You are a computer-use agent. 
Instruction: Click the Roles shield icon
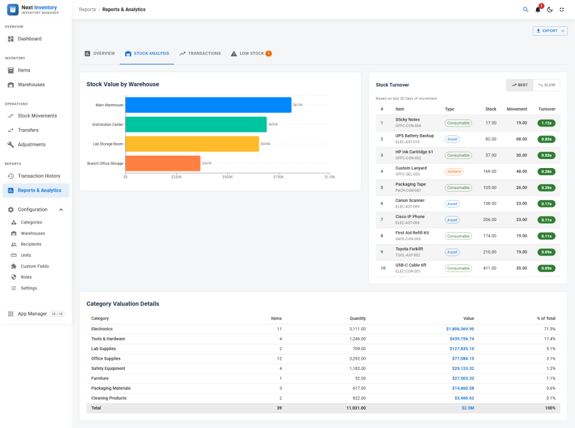[x=13, y=277]
